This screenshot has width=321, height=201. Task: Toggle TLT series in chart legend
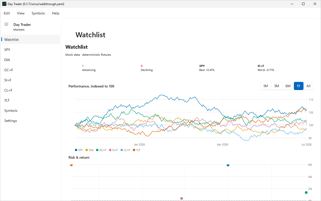coord(136,150)
